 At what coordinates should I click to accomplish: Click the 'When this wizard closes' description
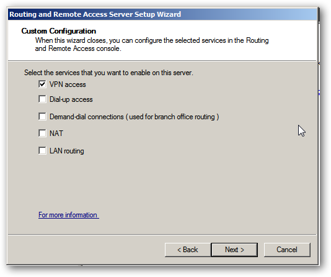pos(152,44)
